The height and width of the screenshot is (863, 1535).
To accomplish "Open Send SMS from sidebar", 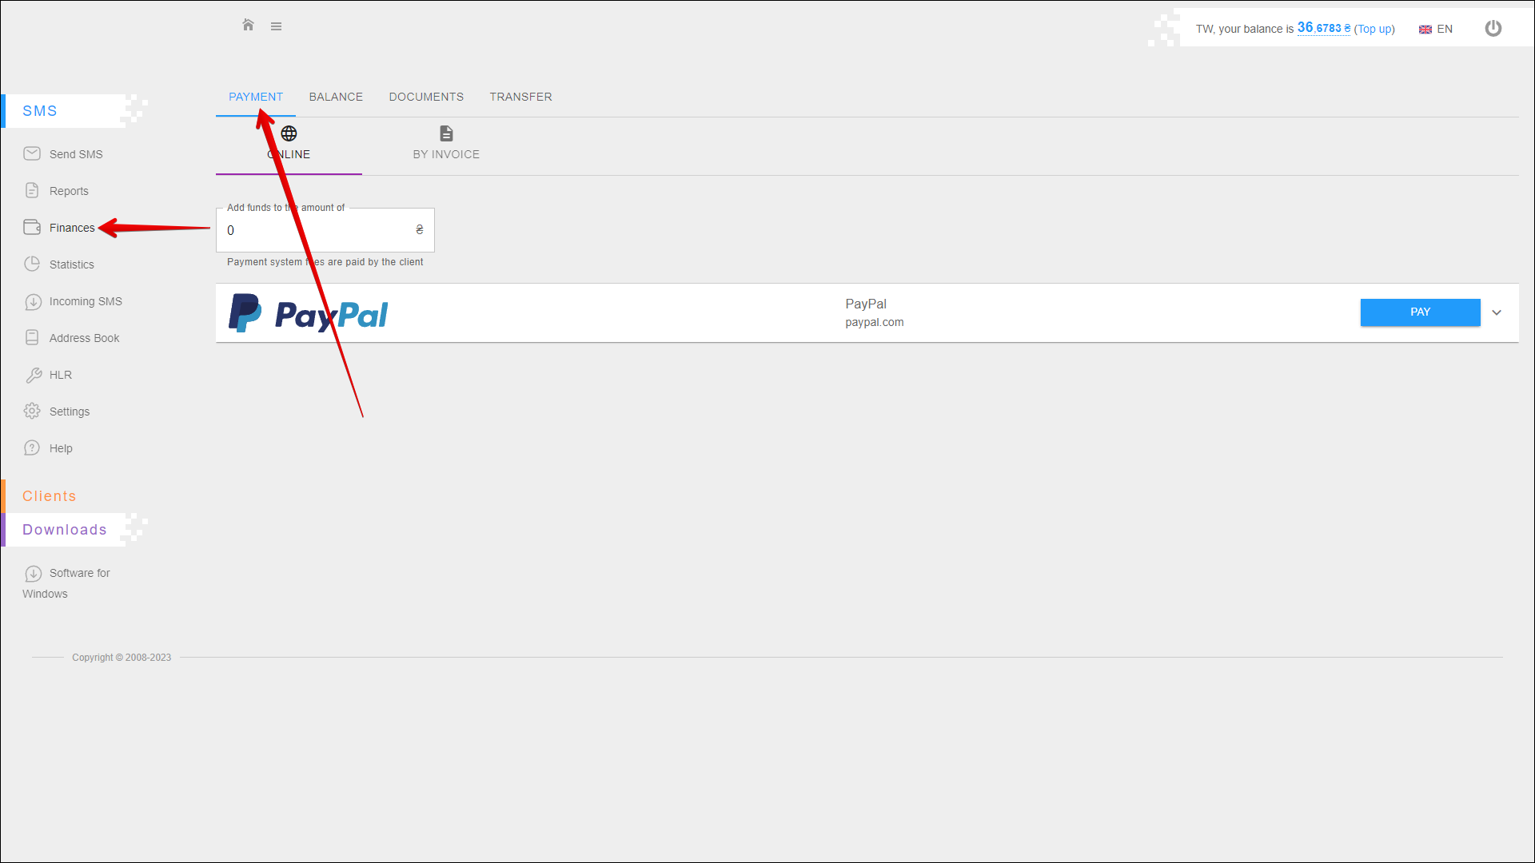I will click(75, 154).
